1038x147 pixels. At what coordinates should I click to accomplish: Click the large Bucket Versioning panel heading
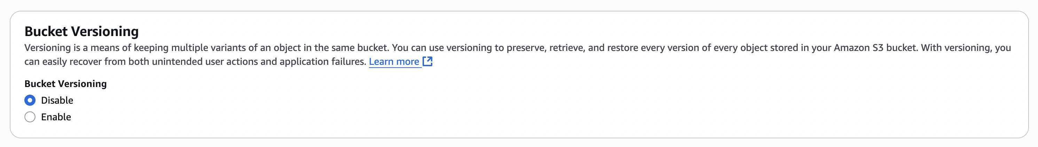(x=81, y=31)
